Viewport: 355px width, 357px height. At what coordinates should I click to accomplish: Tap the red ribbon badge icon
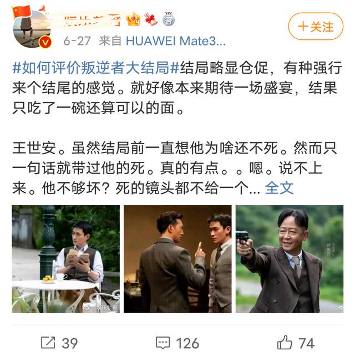click(151, 19)
